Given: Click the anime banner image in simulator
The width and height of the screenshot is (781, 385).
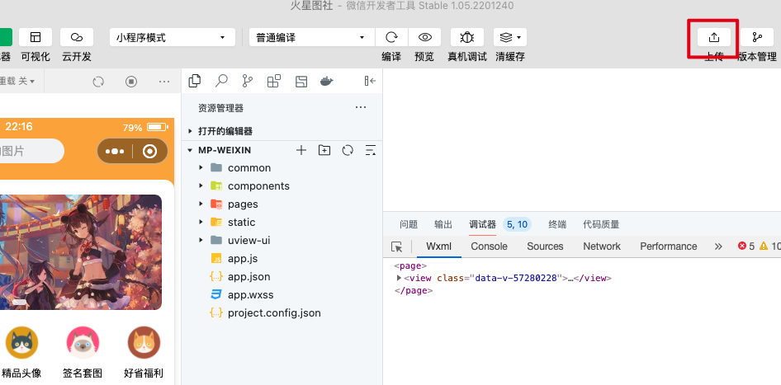Looking at the screenshot, I should [x=81, y=252].
